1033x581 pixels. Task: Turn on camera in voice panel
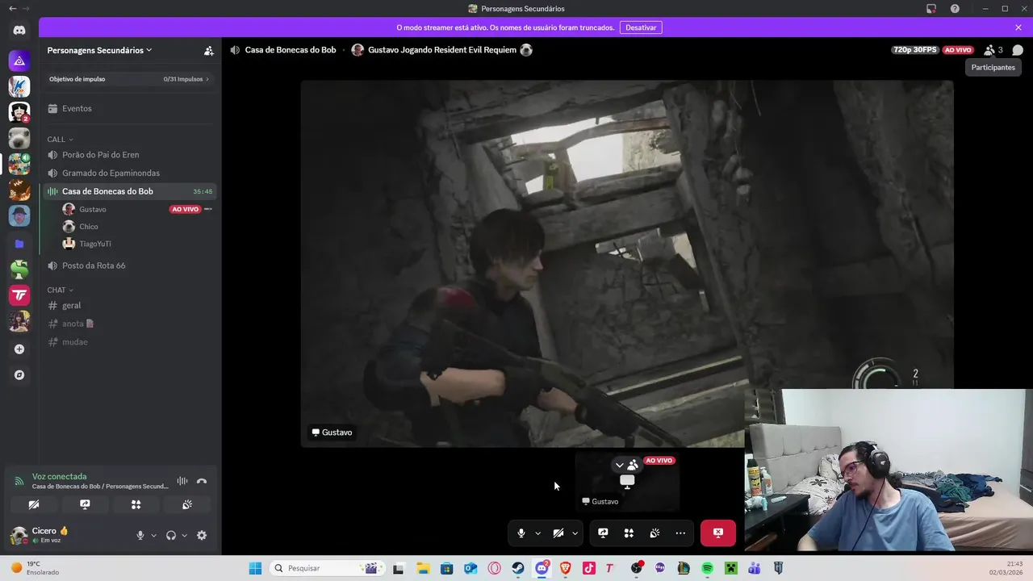tap(33, 504)
